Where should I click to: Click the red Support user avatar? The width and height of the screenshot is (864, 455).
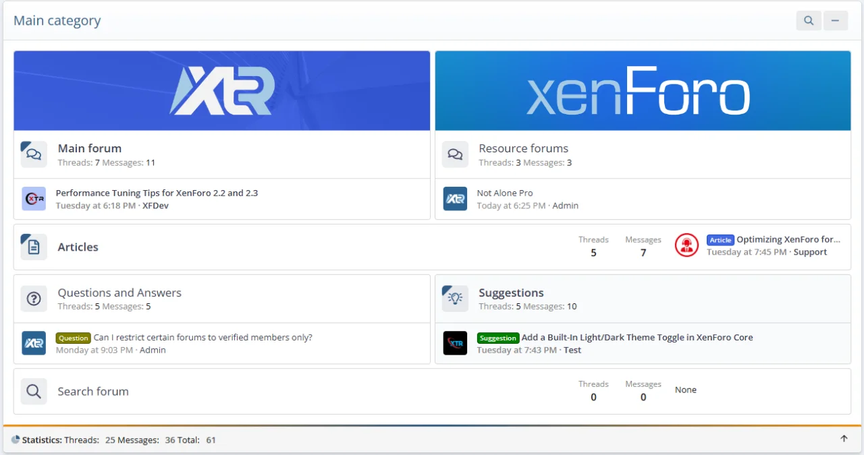[686, 245]
